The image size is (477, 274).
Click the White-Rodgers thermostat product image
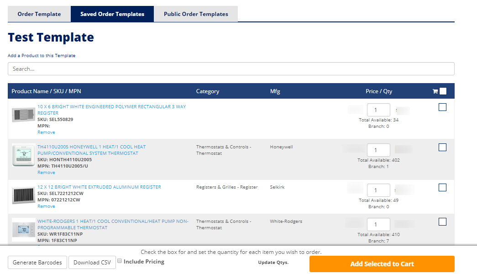click(23, 230)
